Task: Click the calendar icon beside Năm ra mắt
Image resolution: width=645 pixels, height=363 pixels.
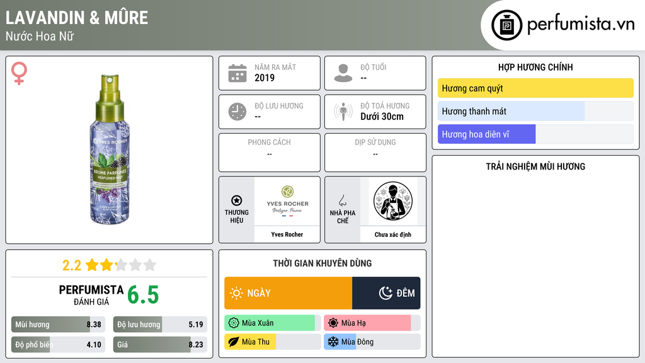Action: pos(237,73)
